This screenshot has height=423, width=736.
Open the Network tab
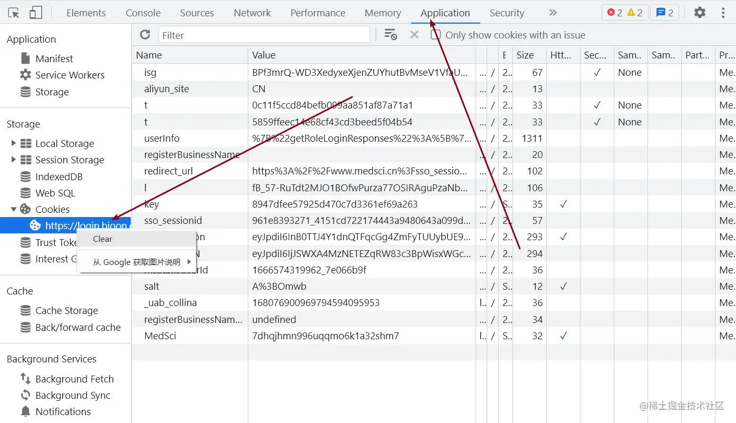252,13
